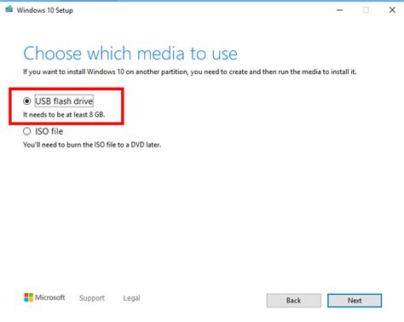Screen dimensions: 404x322
Task: Click 'It needs to be at least 8 GB.' text
Action: point(64,115)
